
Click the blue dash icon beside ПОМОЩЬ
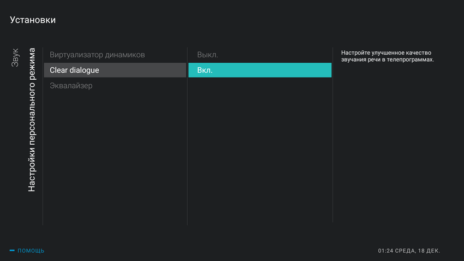(x=12, y=251)
